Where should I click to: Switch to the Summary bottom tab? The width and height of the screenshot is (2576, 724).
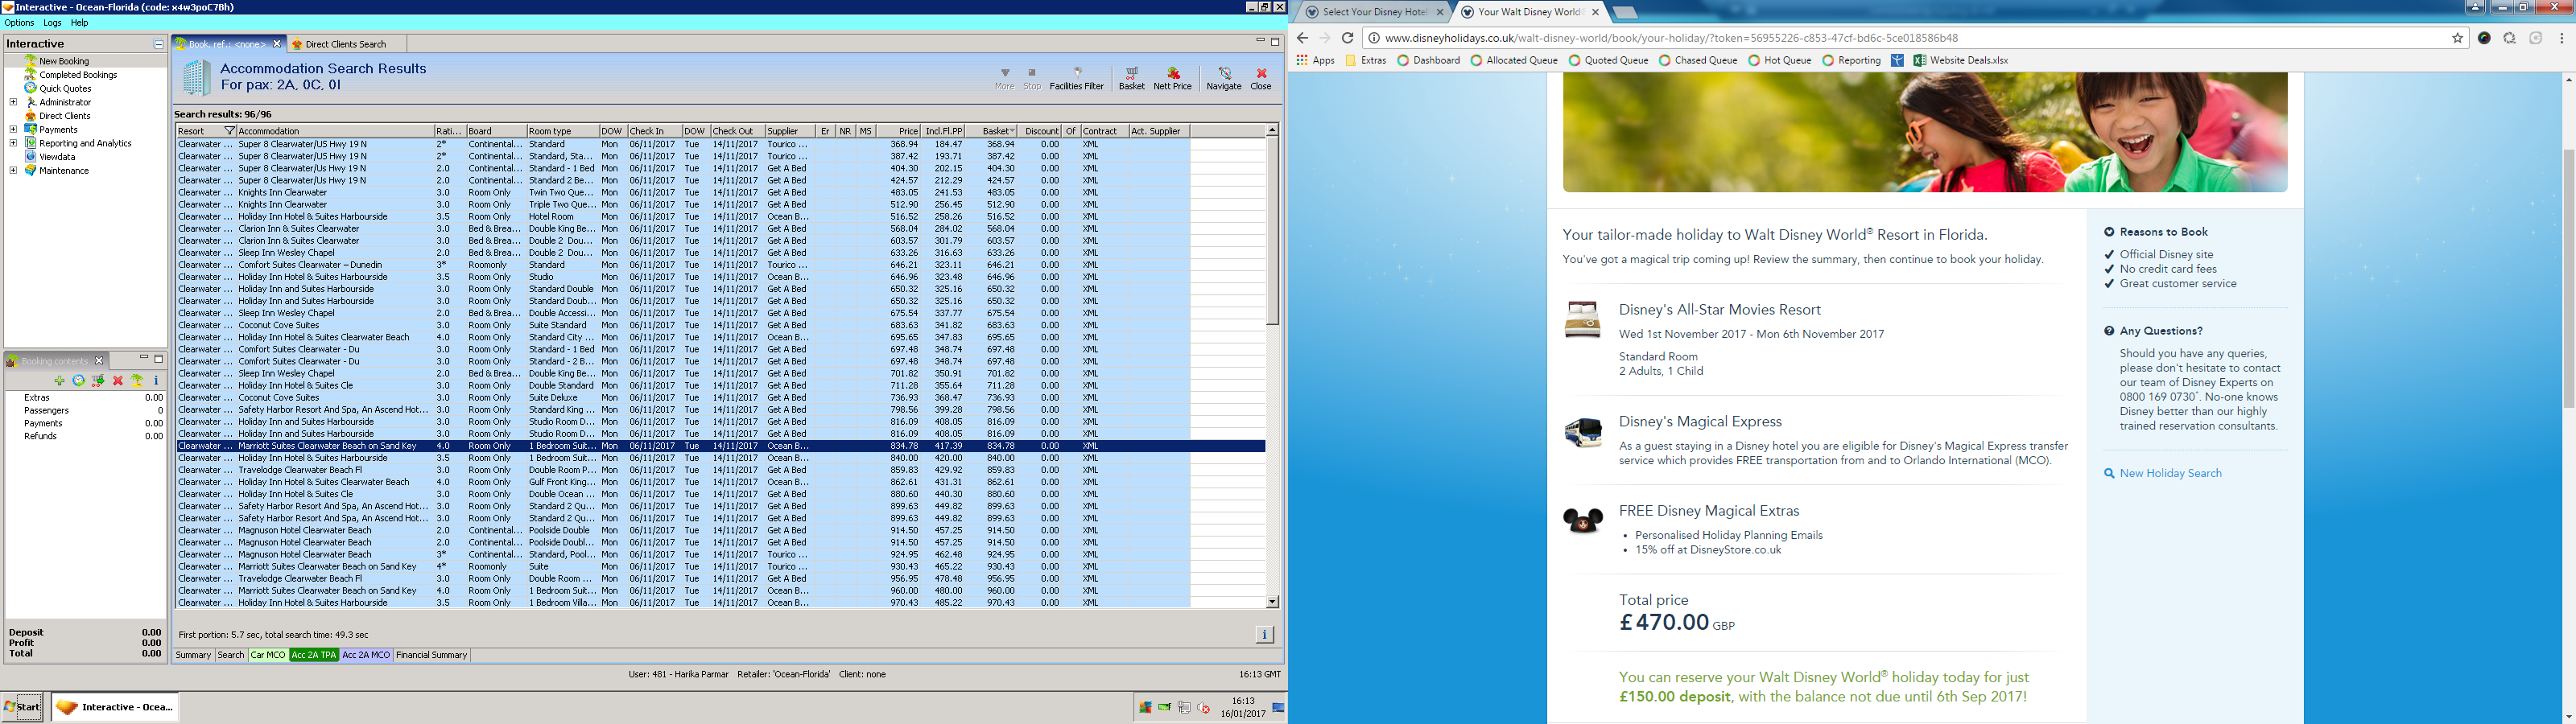point(193,655)
